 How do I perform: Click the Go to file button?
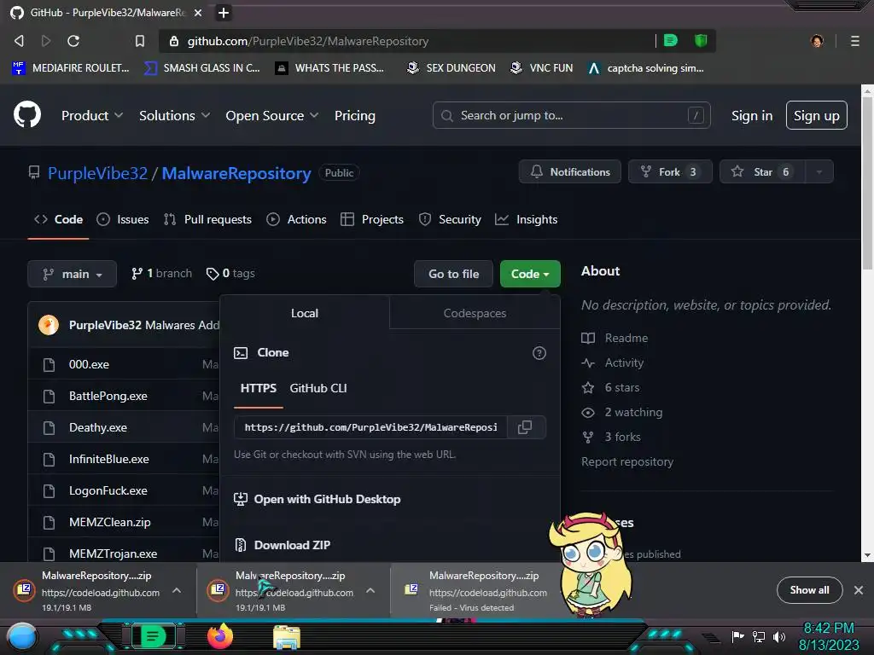[454, 274]
